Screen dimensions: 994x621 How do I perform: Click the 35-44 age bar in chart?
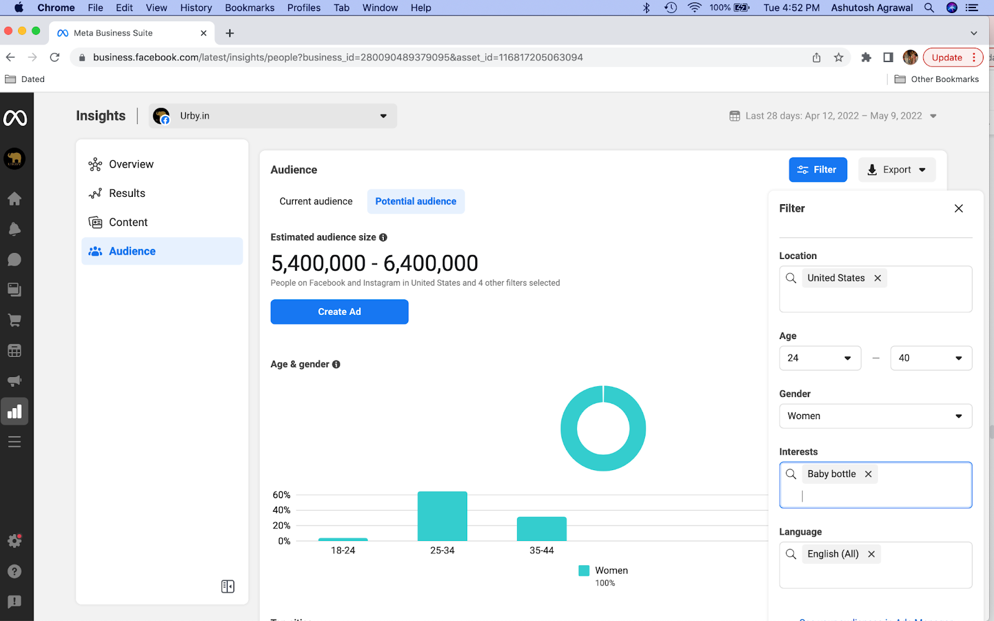pyautogui.click(x=542, y=529)
